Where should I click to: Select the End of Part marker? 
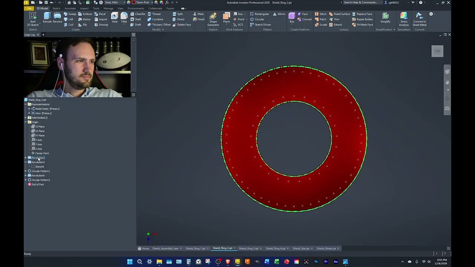[36, 184]
